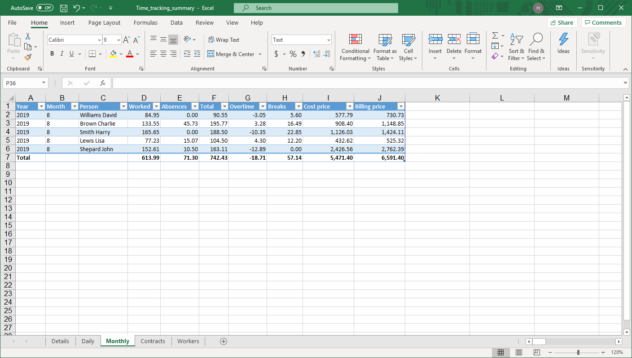Switch to the Details sheet tab
This screenshot has width=632, height=358.
click(60, 341)
